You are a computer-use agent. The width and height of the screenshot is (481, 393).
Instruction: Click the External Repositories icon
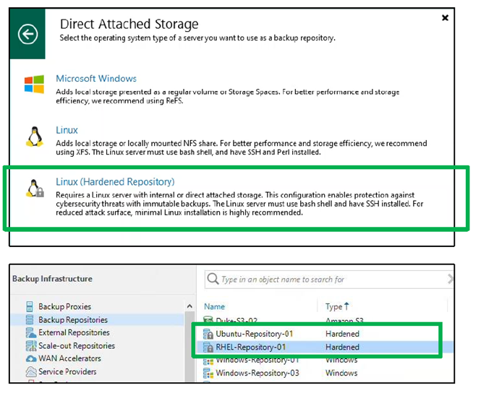point(30,332)
